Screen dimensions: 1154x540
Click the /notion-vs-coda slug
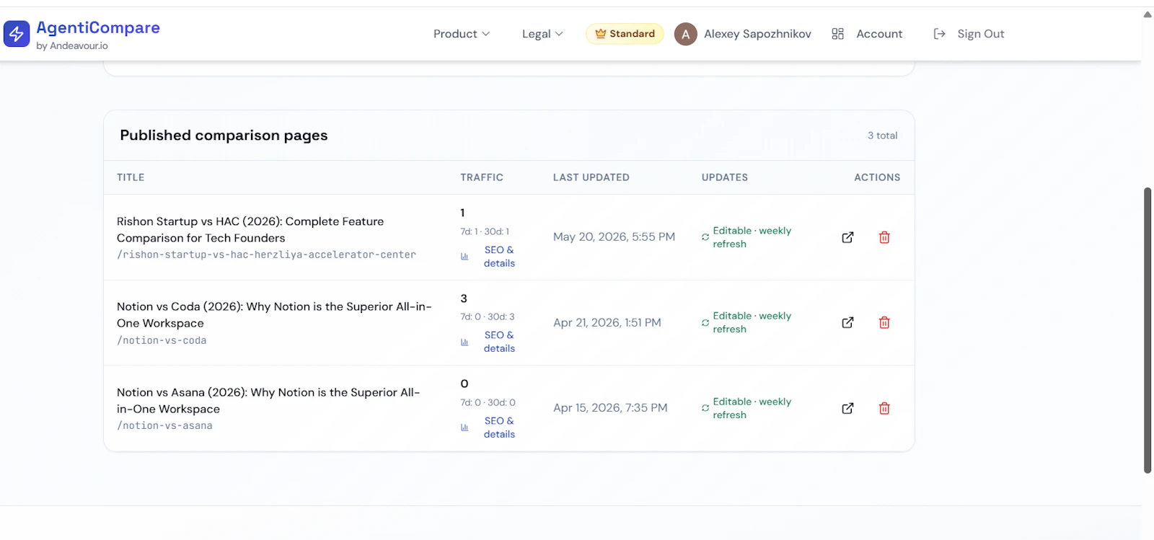coord(162,340)
